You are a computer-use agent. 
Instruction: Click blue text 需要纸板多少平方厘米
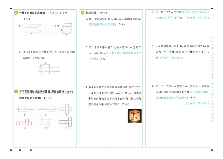(102, 25)
